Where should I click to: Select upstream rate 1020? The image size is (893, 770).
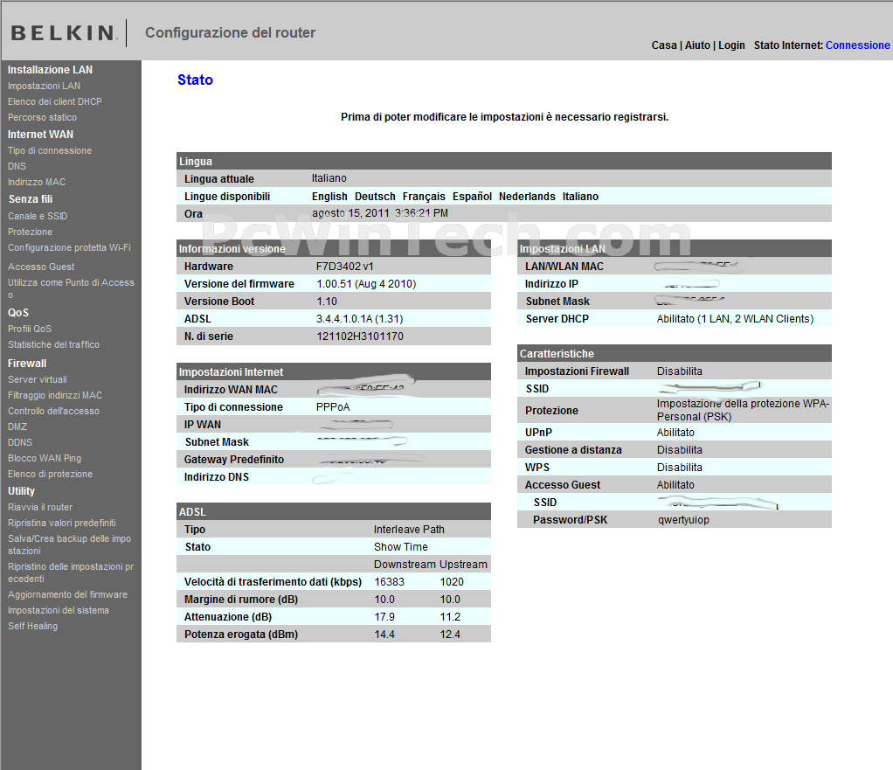[x=452, y=582]
